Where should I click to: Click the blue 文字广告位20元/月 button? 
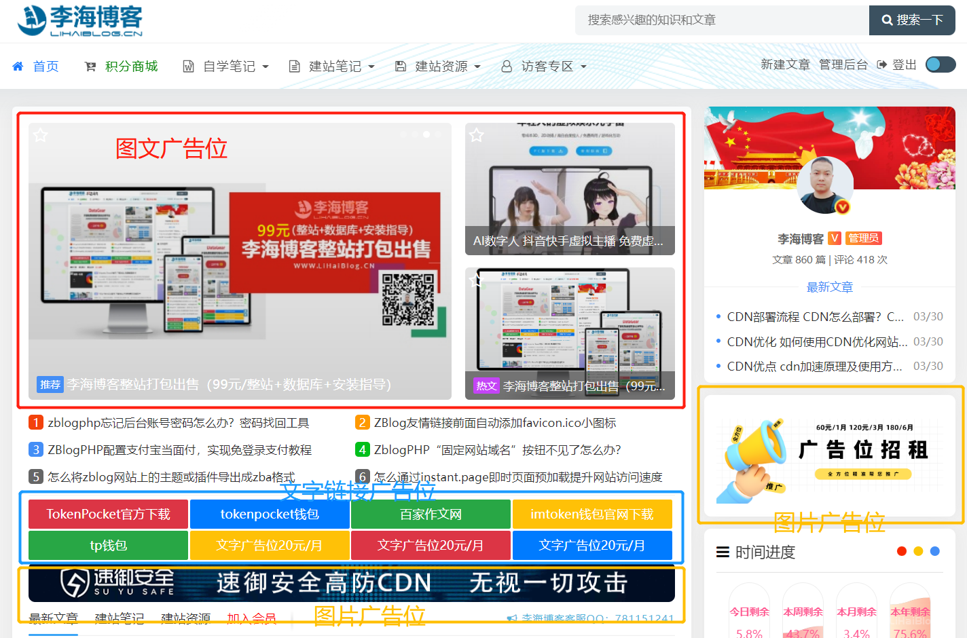click(x=592, y=545)
